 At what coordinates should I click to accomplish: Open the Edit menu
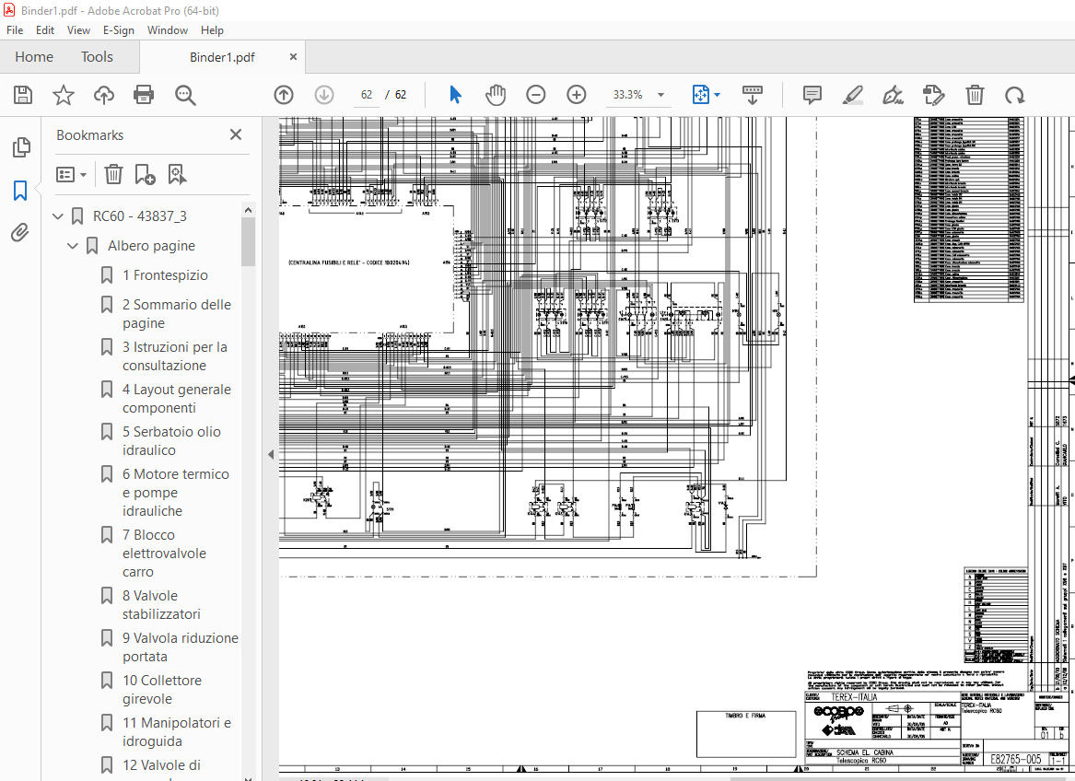coord(45,30)
